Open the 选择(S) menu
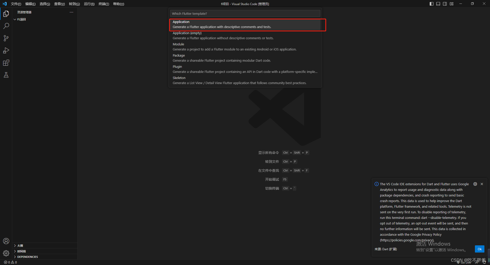 (x=45, y=4)
